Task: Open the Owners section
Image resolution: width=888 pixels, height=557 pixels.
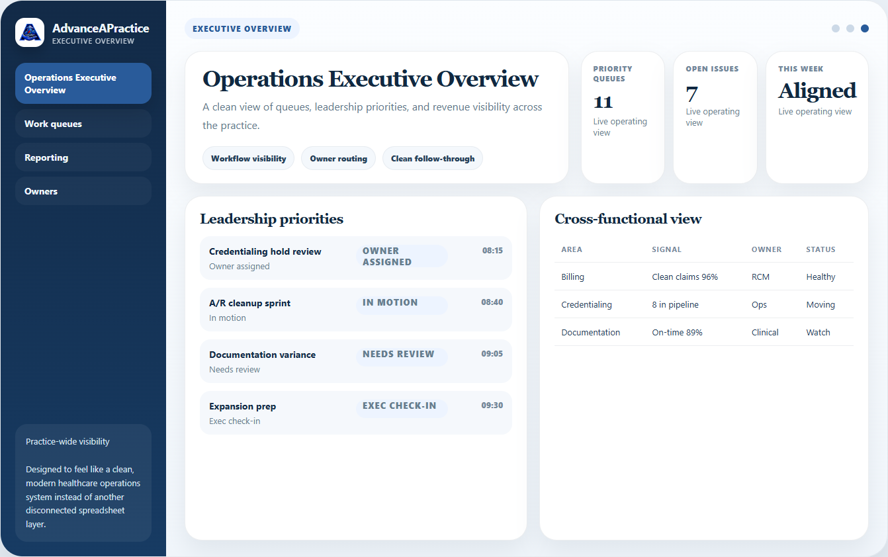Action: (x=83, y=191)
